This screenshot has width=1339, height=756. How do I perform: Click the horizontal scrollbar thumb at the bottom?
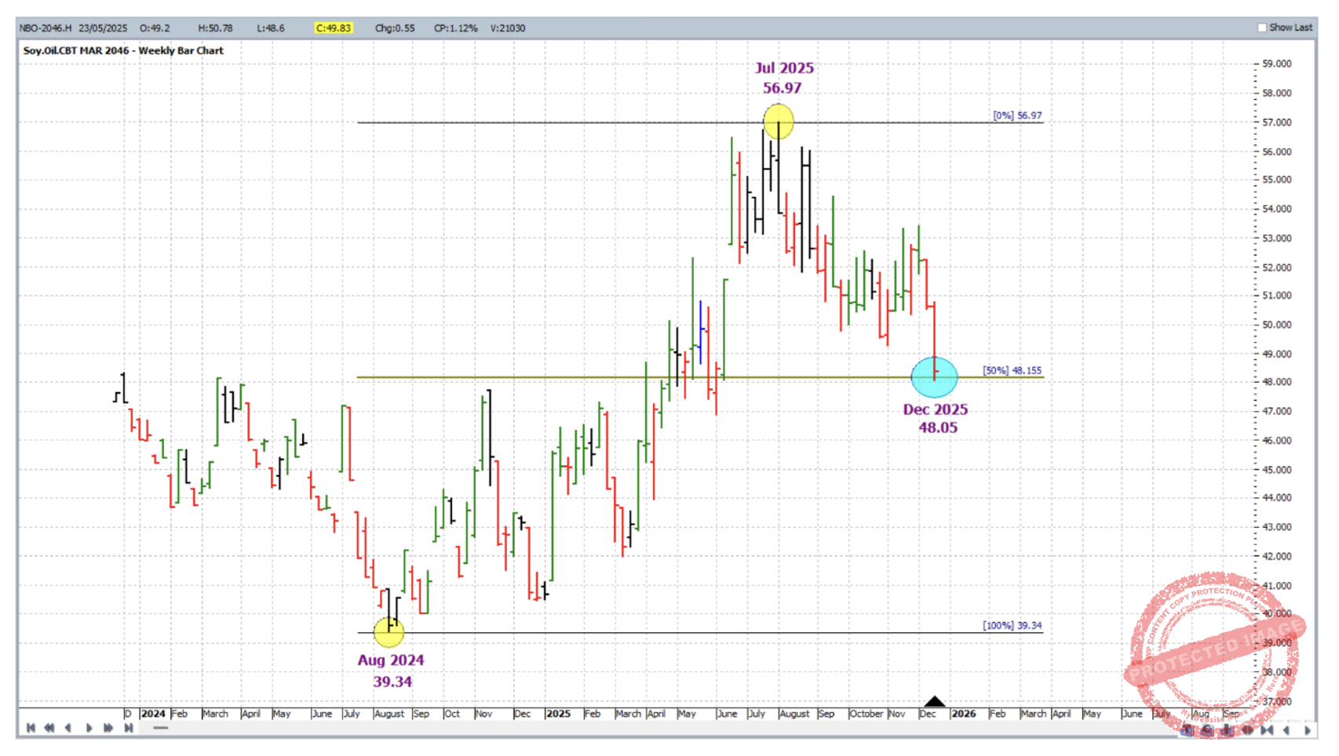point(160,729)
